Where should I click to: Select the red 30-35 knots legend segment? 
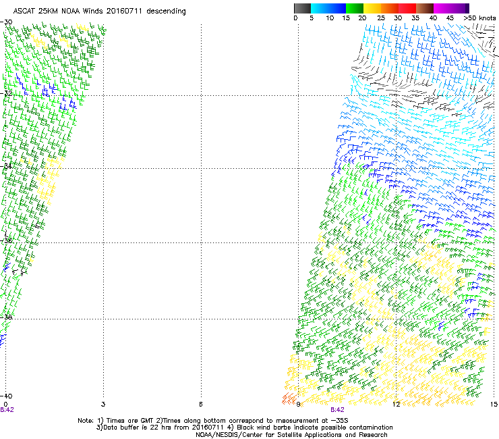[x=407, y=8]
